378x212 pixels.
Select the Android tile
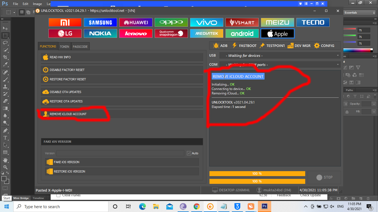pos(242,33)
